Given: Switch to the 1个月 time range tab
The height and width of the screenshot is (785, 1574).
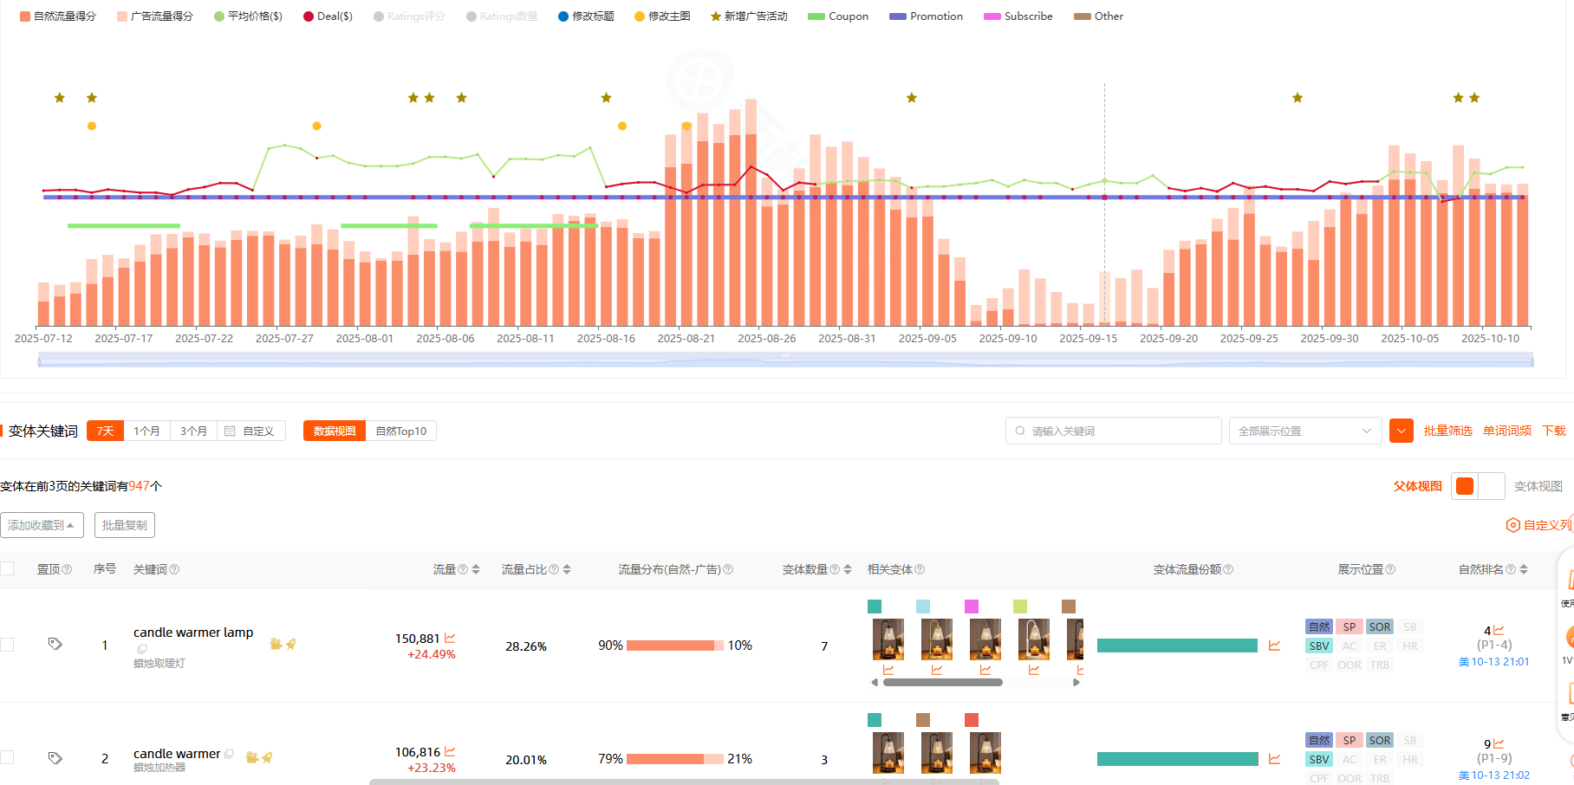Looking at the screenshot, I should 146,431.
